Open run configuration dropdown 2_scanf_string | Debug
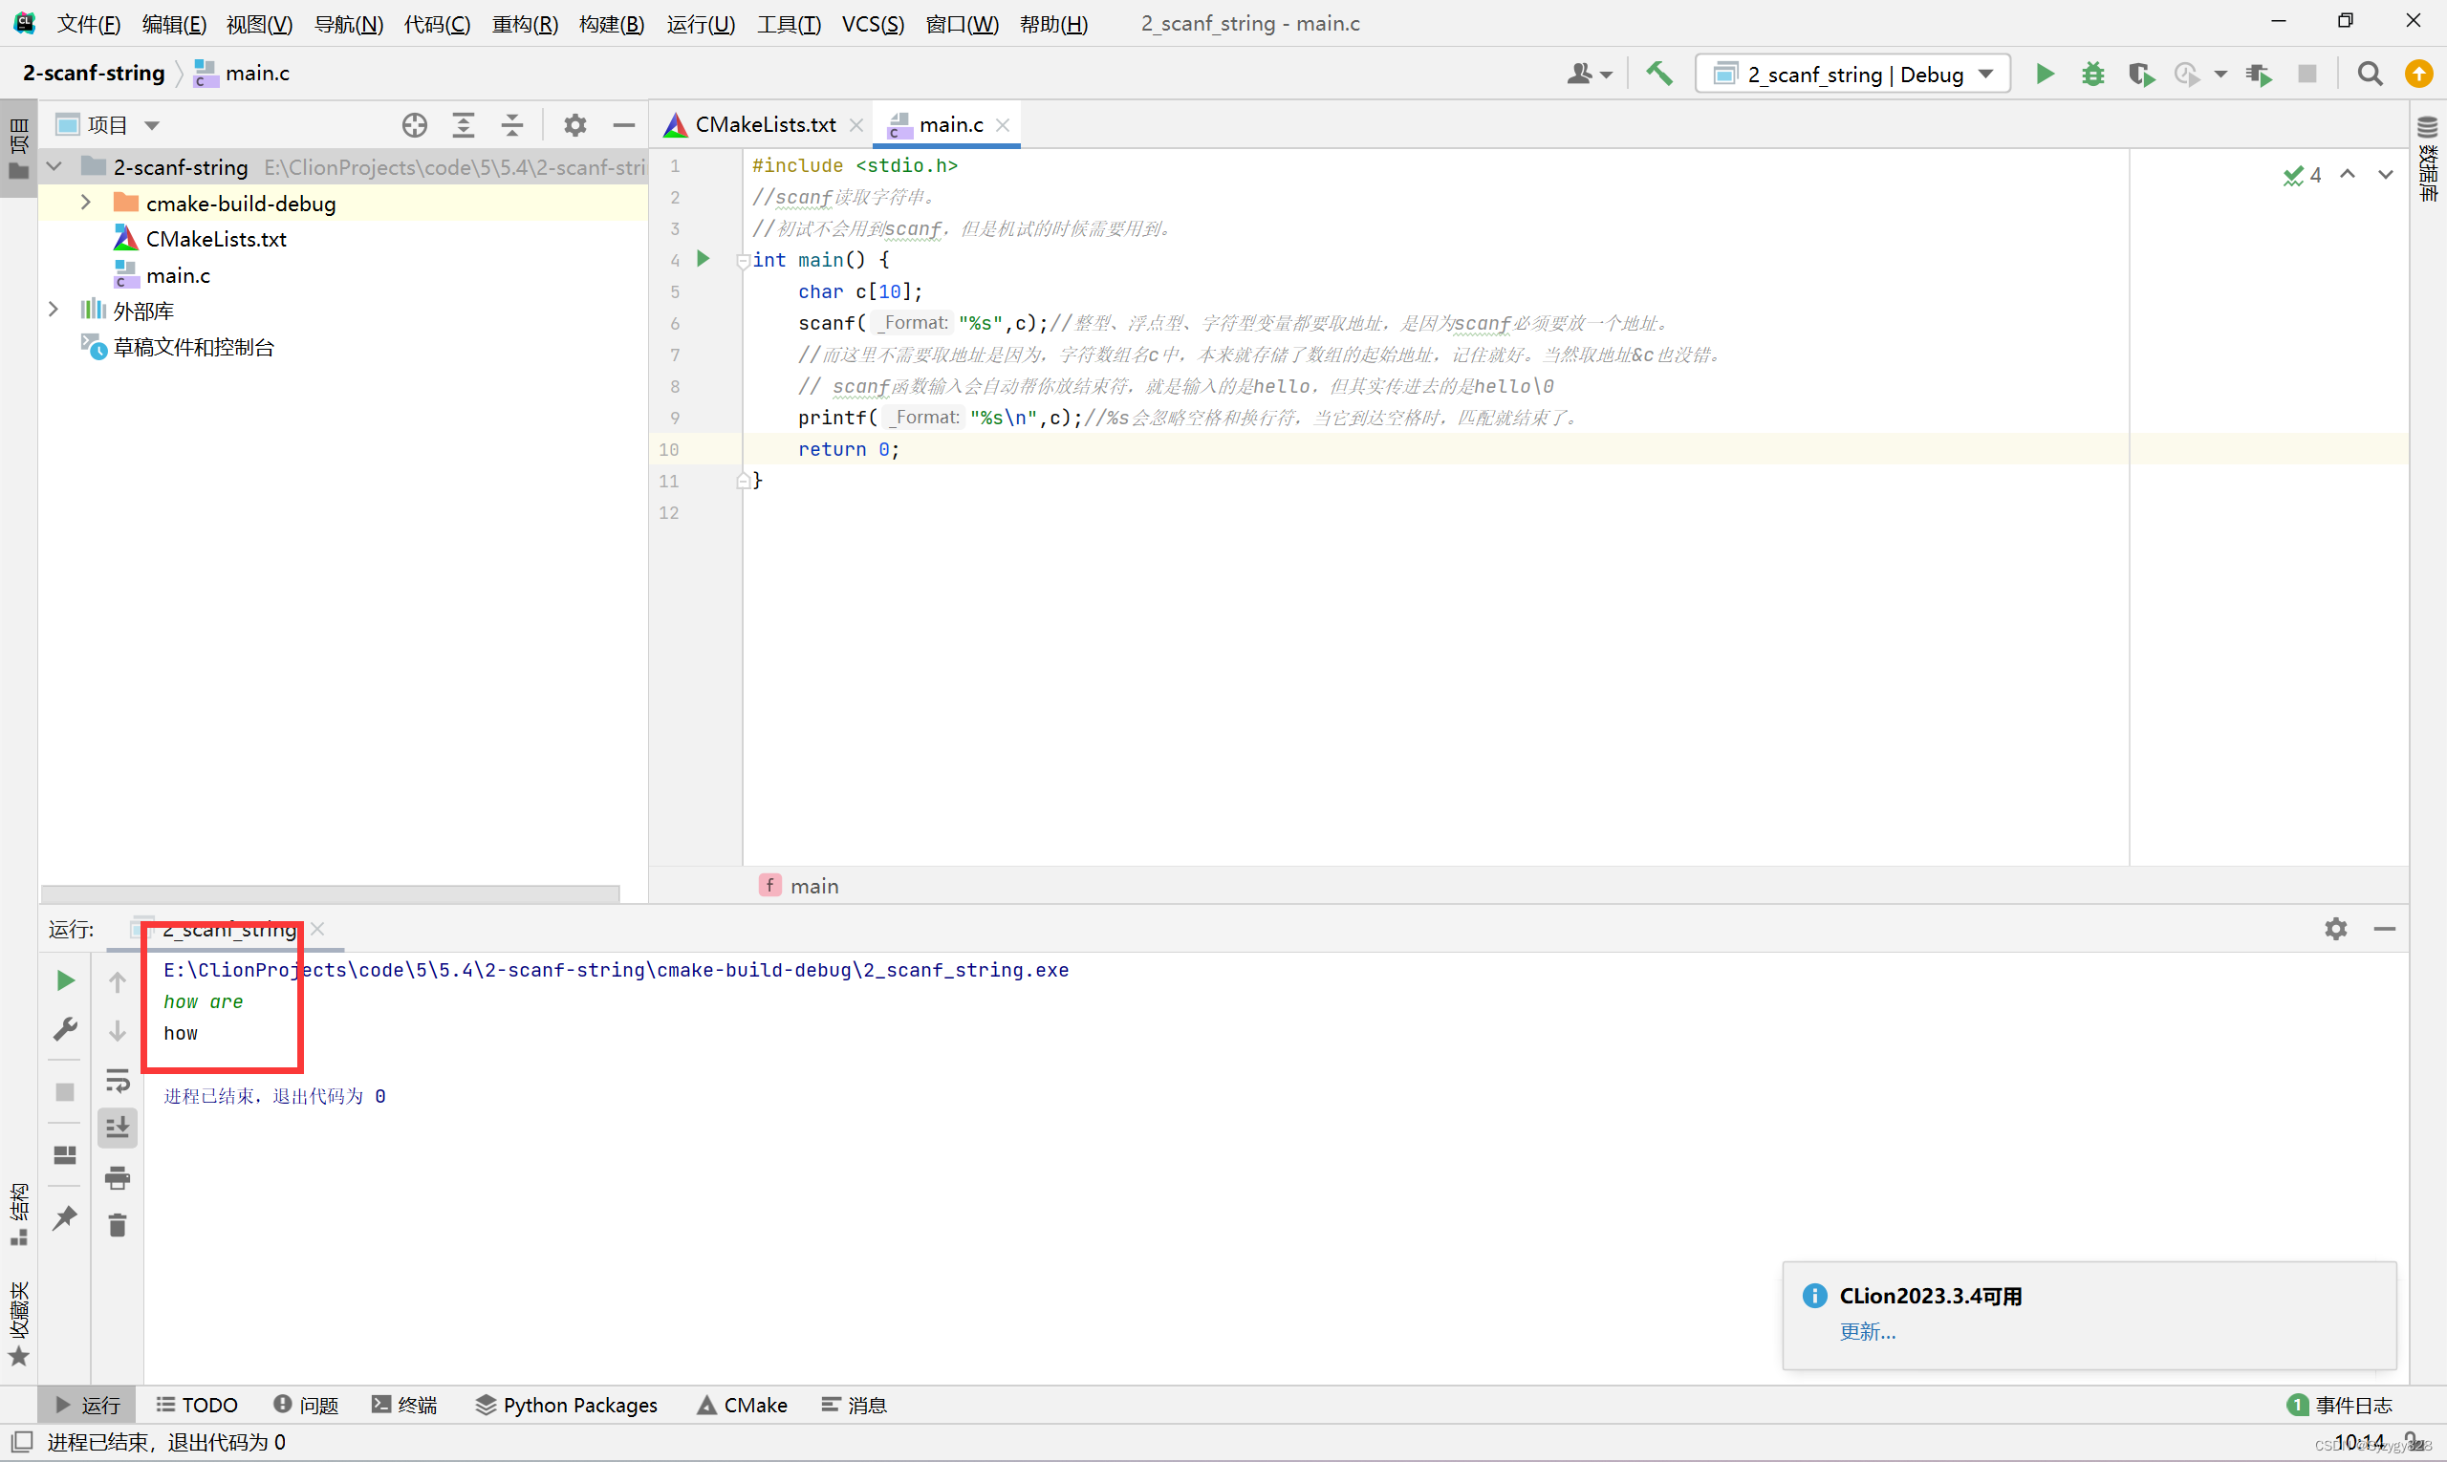This screenshot has height=1462, width=2447. [1852, 74]
